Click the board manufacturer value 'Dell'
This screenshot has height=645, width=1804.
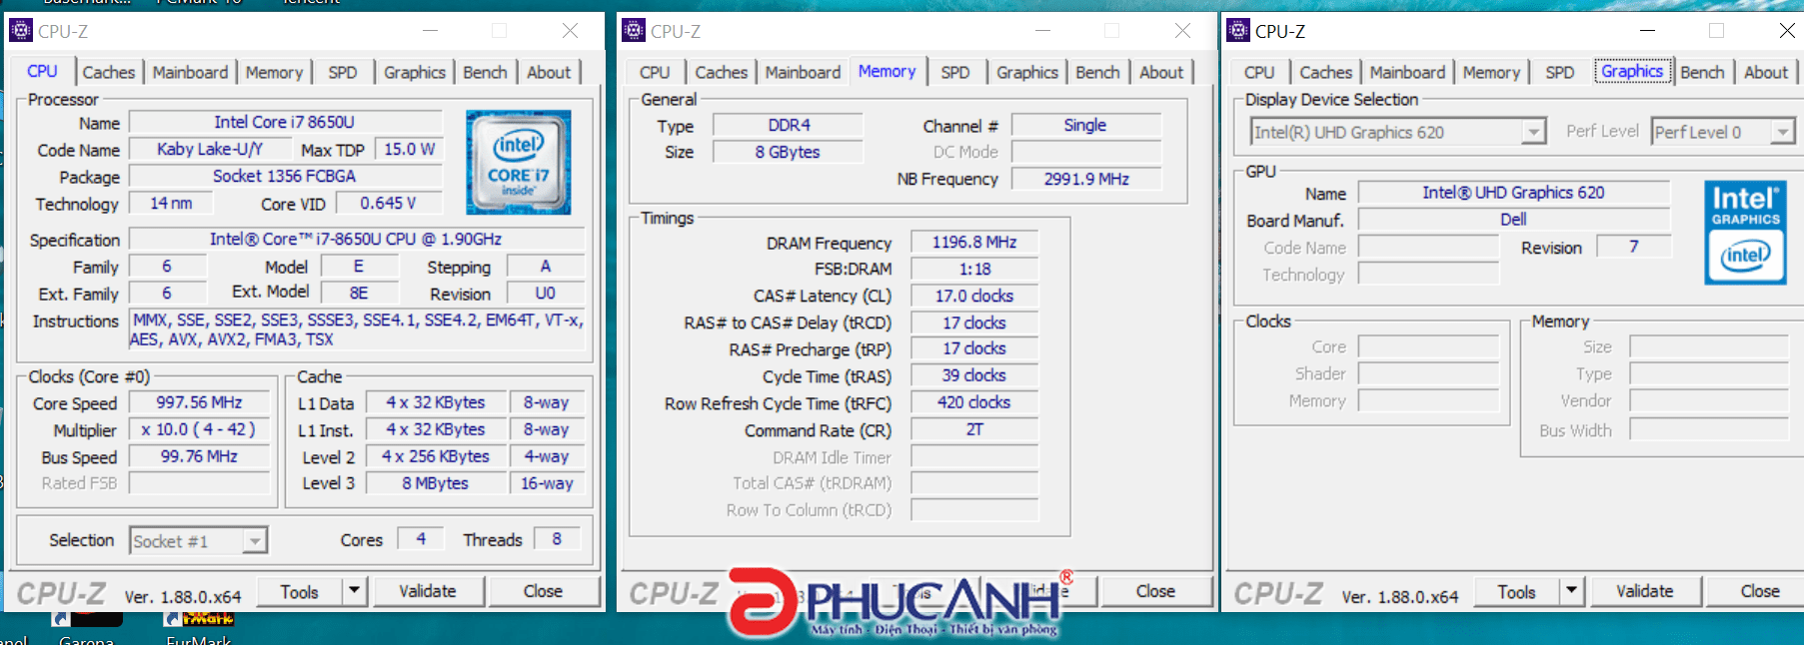(1513, 219)
